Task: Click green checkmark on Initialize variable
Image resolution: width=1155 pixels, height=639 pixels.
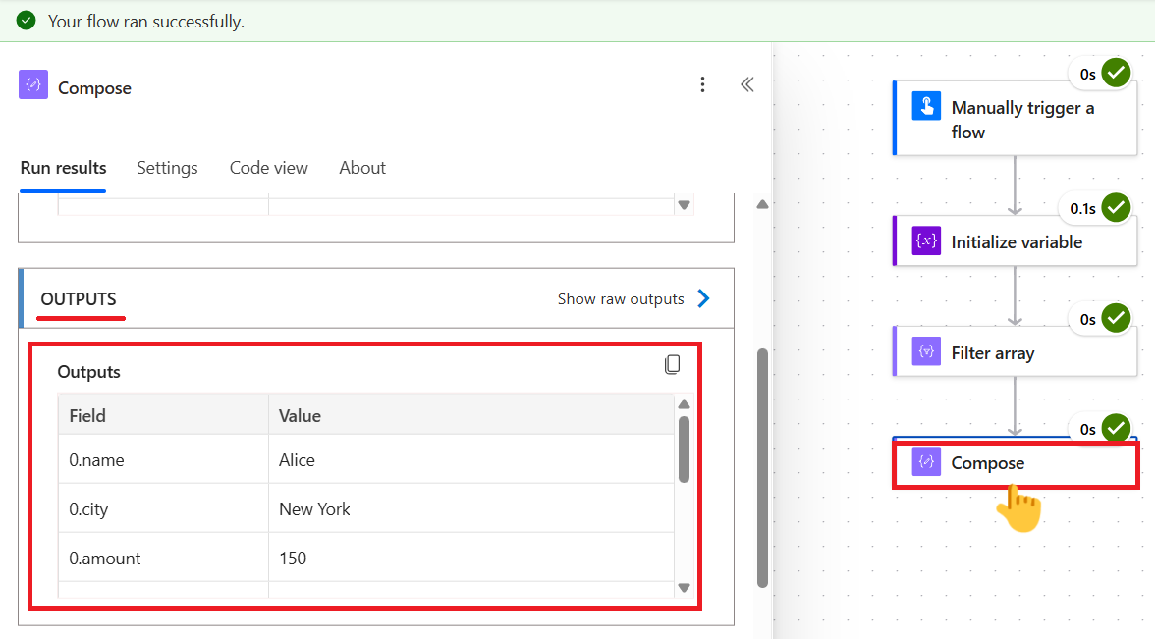Action: [x=1116, y=208]
